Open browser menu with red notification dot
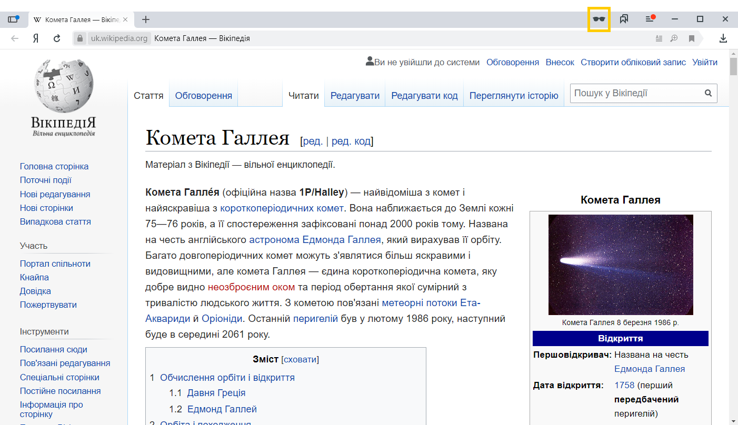Screen dimensions: 738x425 coord(650,19)
